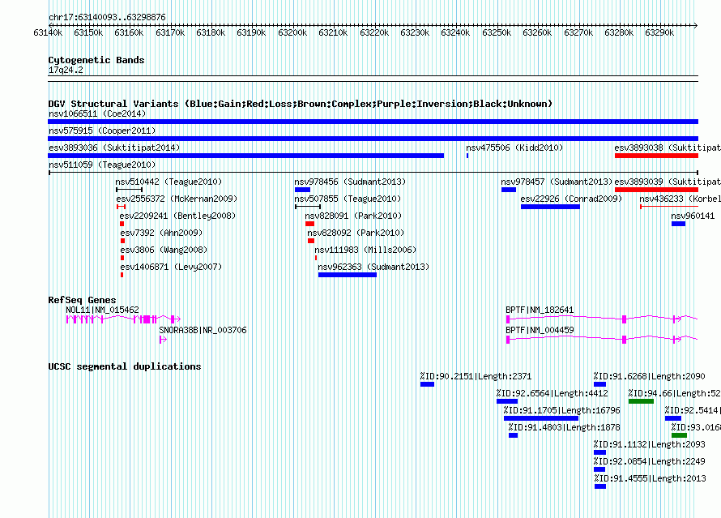The height and width of the screenshot is (518, 721).
Task: Click the 63200k ruler tick label
Action: tap(292, 32)
